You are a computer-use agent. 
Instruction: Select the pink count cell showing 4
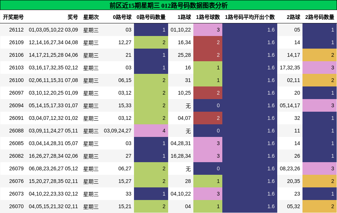[151, 131]
